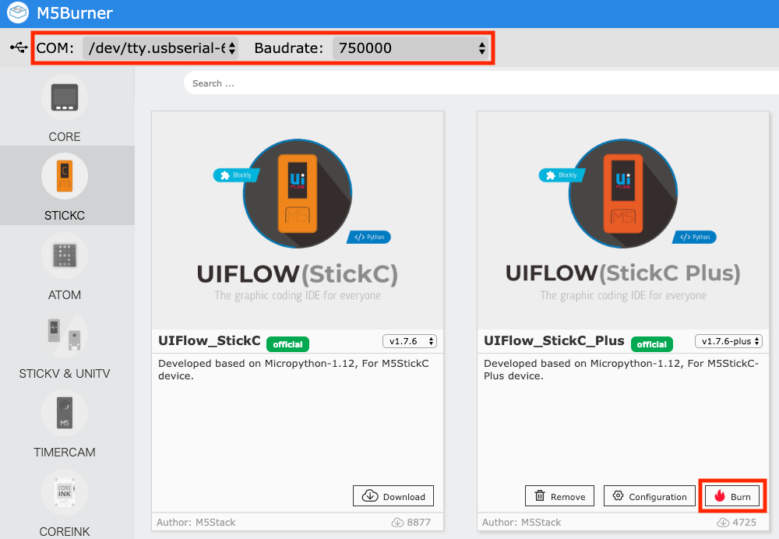779x539 pixels.
Task: Click the M5Burner title text
Action: [75, 13]
